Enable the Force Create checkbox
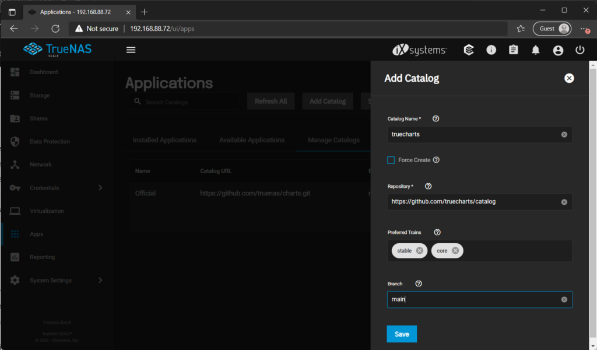The height and width of the screenshot is (350, 597). pos(391,159)
